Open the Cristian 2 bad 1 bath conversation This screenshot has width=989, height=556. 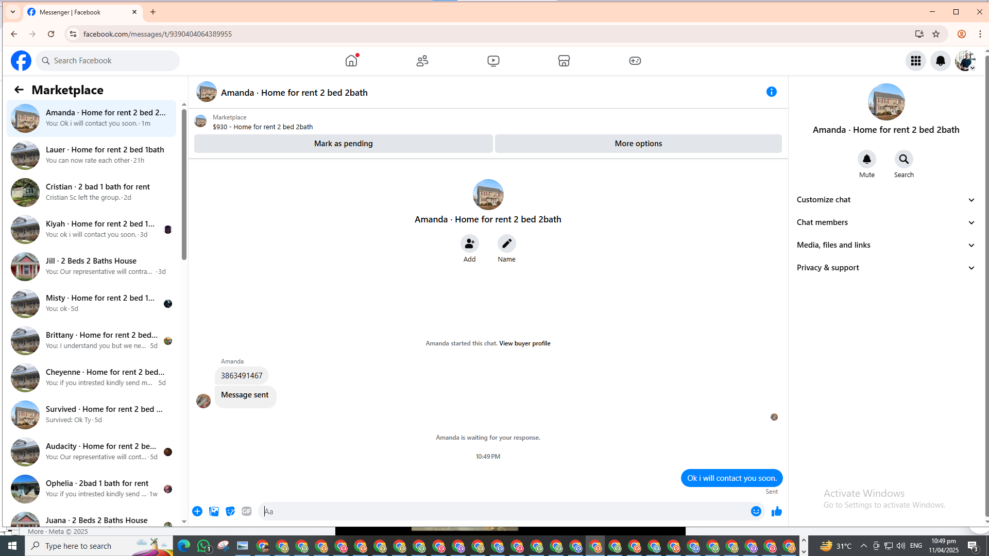point(91,192)
